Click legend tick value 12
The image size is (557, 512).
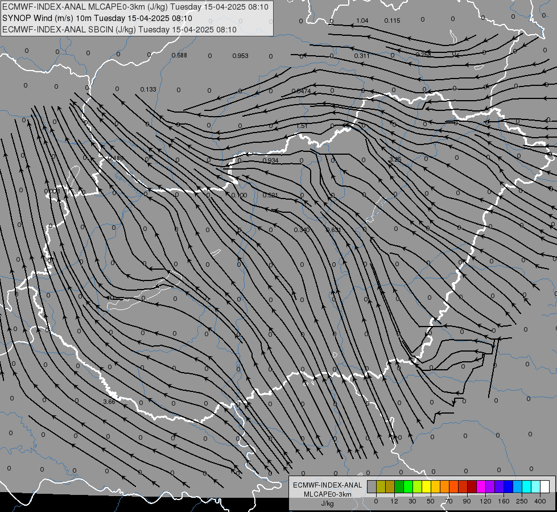tap(394, 501)
